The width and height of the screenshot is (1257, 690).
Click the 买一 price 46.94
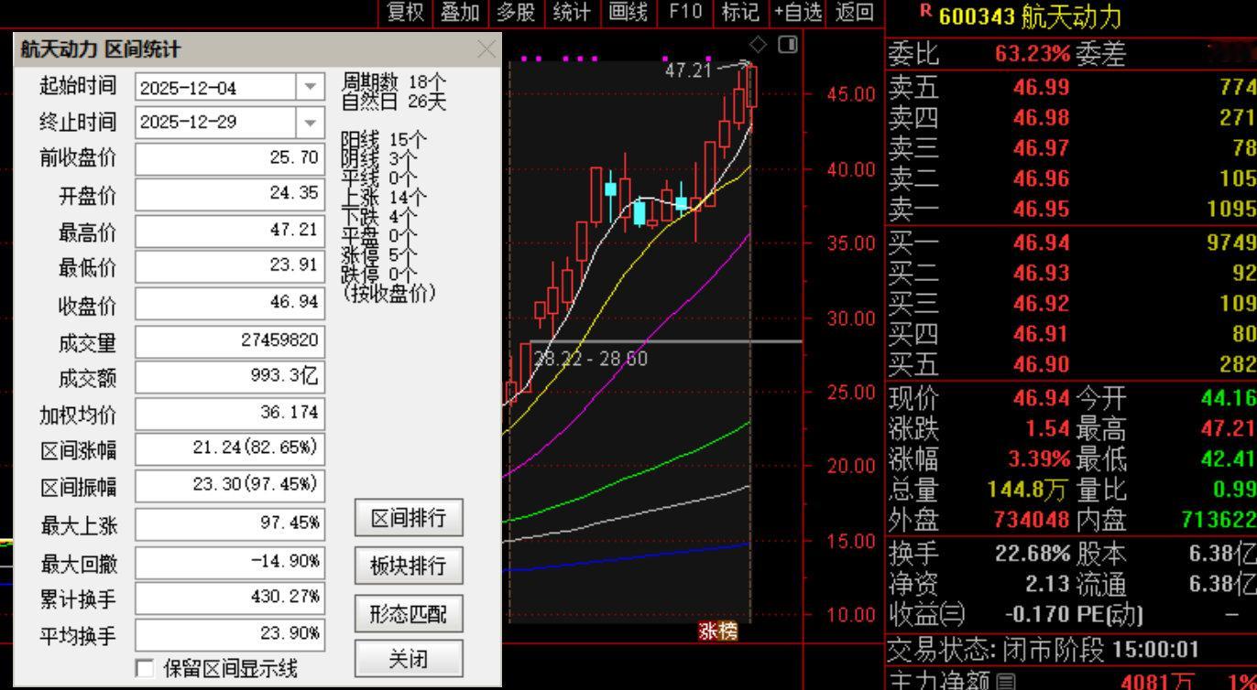(x=1041, y=242)
